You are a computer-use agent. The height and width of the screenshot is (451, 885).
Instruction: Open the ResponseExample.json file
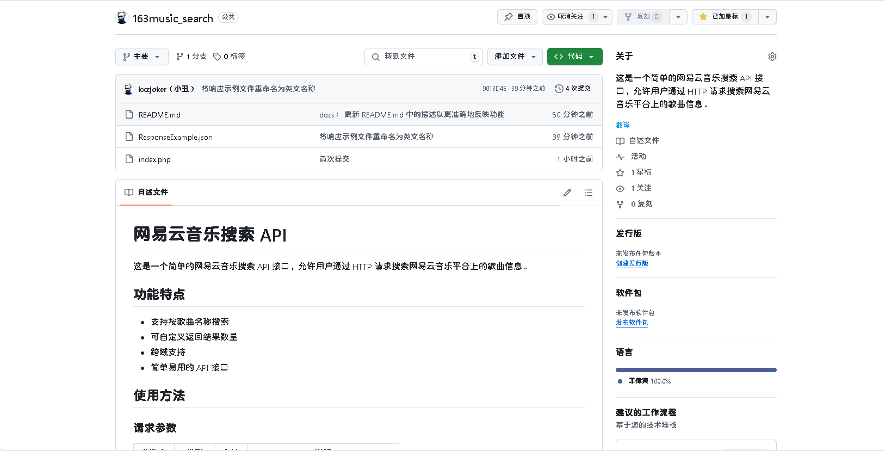click(175, 137)
